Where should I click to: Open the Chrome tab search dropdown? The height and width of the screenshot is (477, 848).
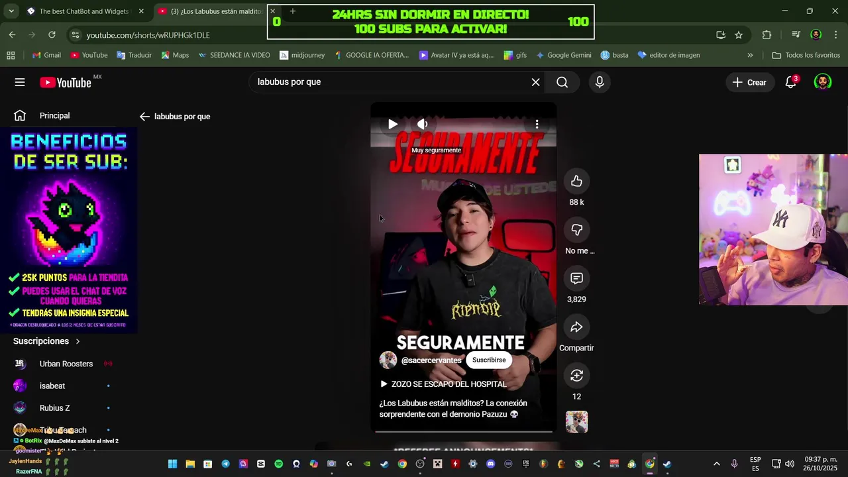[11, 11]
